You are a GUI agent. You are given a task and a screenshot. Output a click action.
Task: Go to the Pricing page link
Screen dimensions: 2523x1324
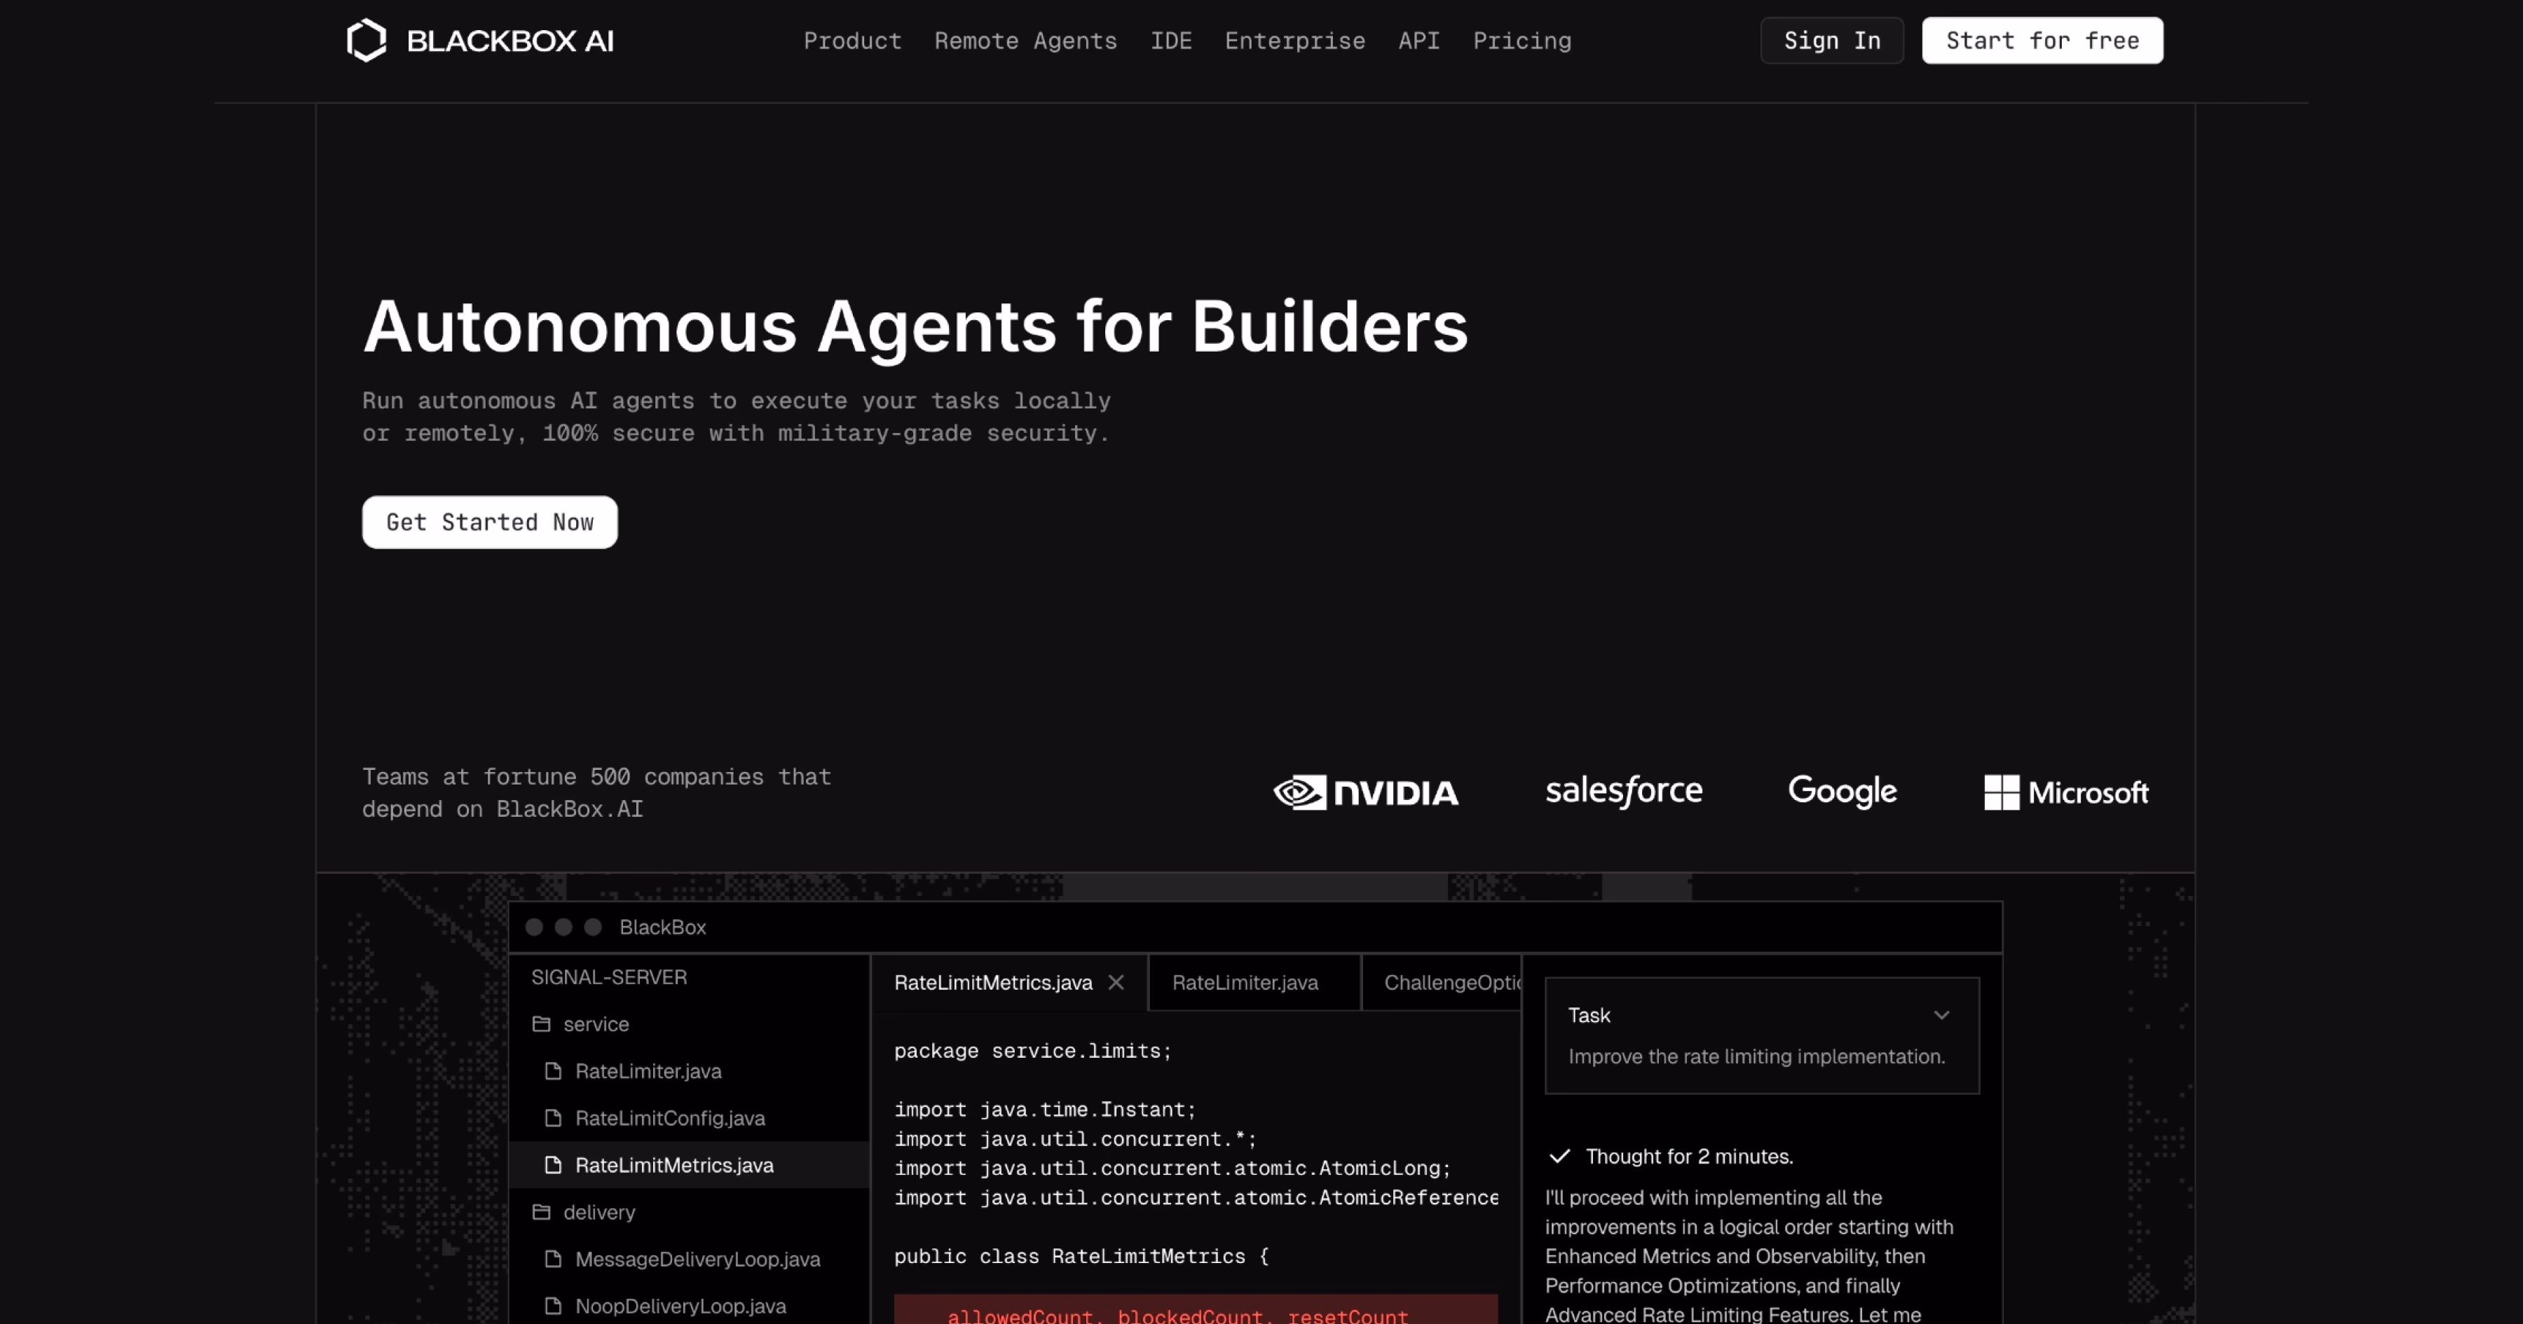click(x=1521, y=41)
